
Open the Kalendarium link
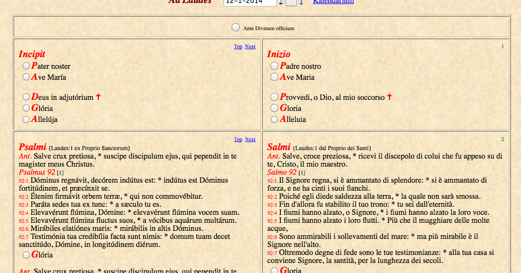click(333, 2)
